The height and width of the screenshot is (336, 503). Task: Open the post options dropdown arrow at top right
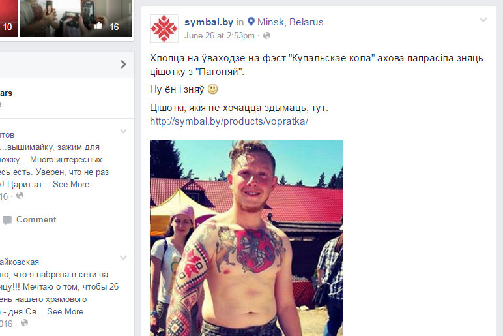click(483, 20)
